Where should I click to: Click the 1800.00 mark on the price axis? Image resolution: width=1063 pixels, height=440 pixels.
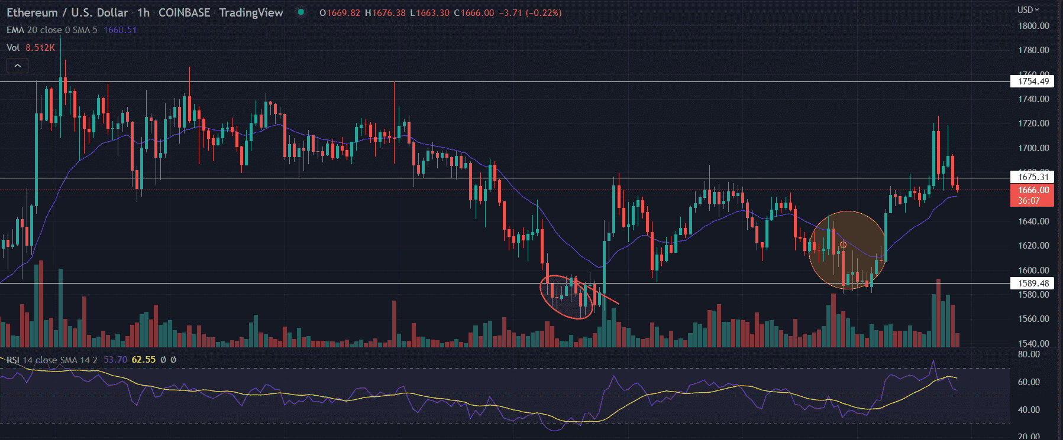tap(1033, 26)
